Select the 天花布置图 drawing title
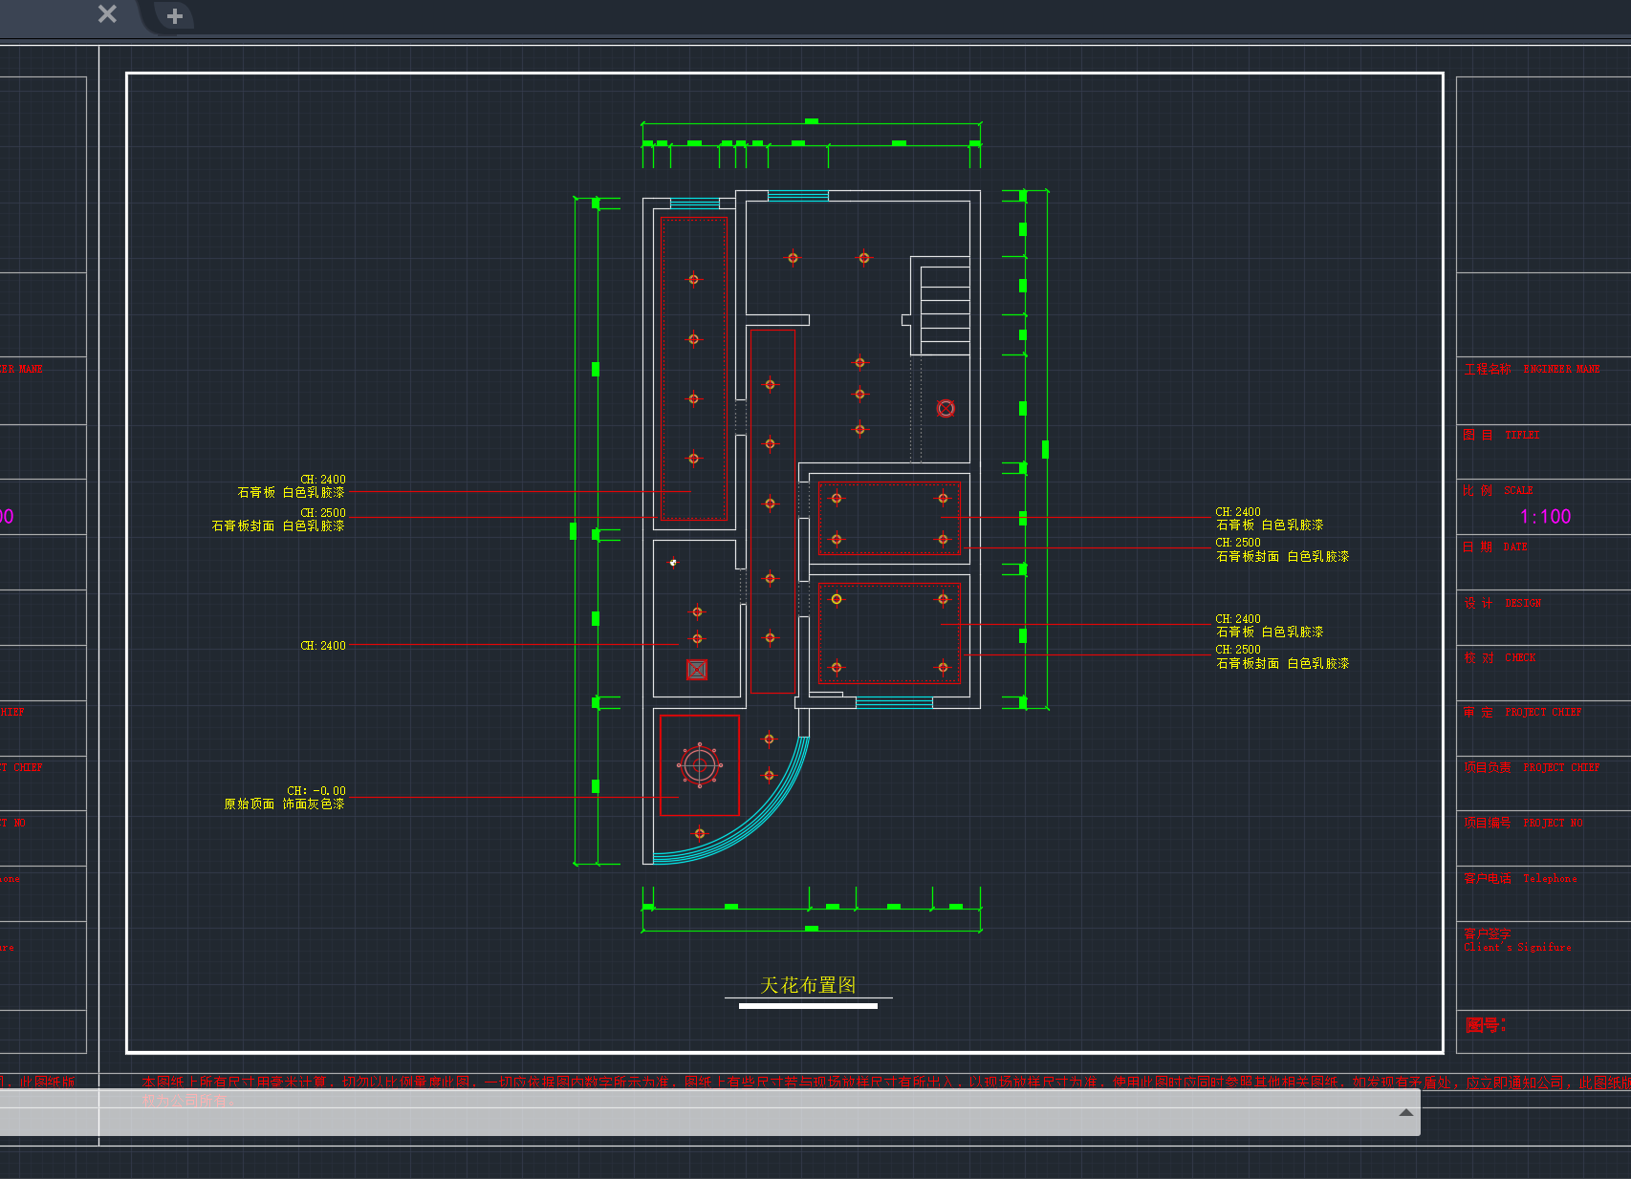 tap(808, 985)
